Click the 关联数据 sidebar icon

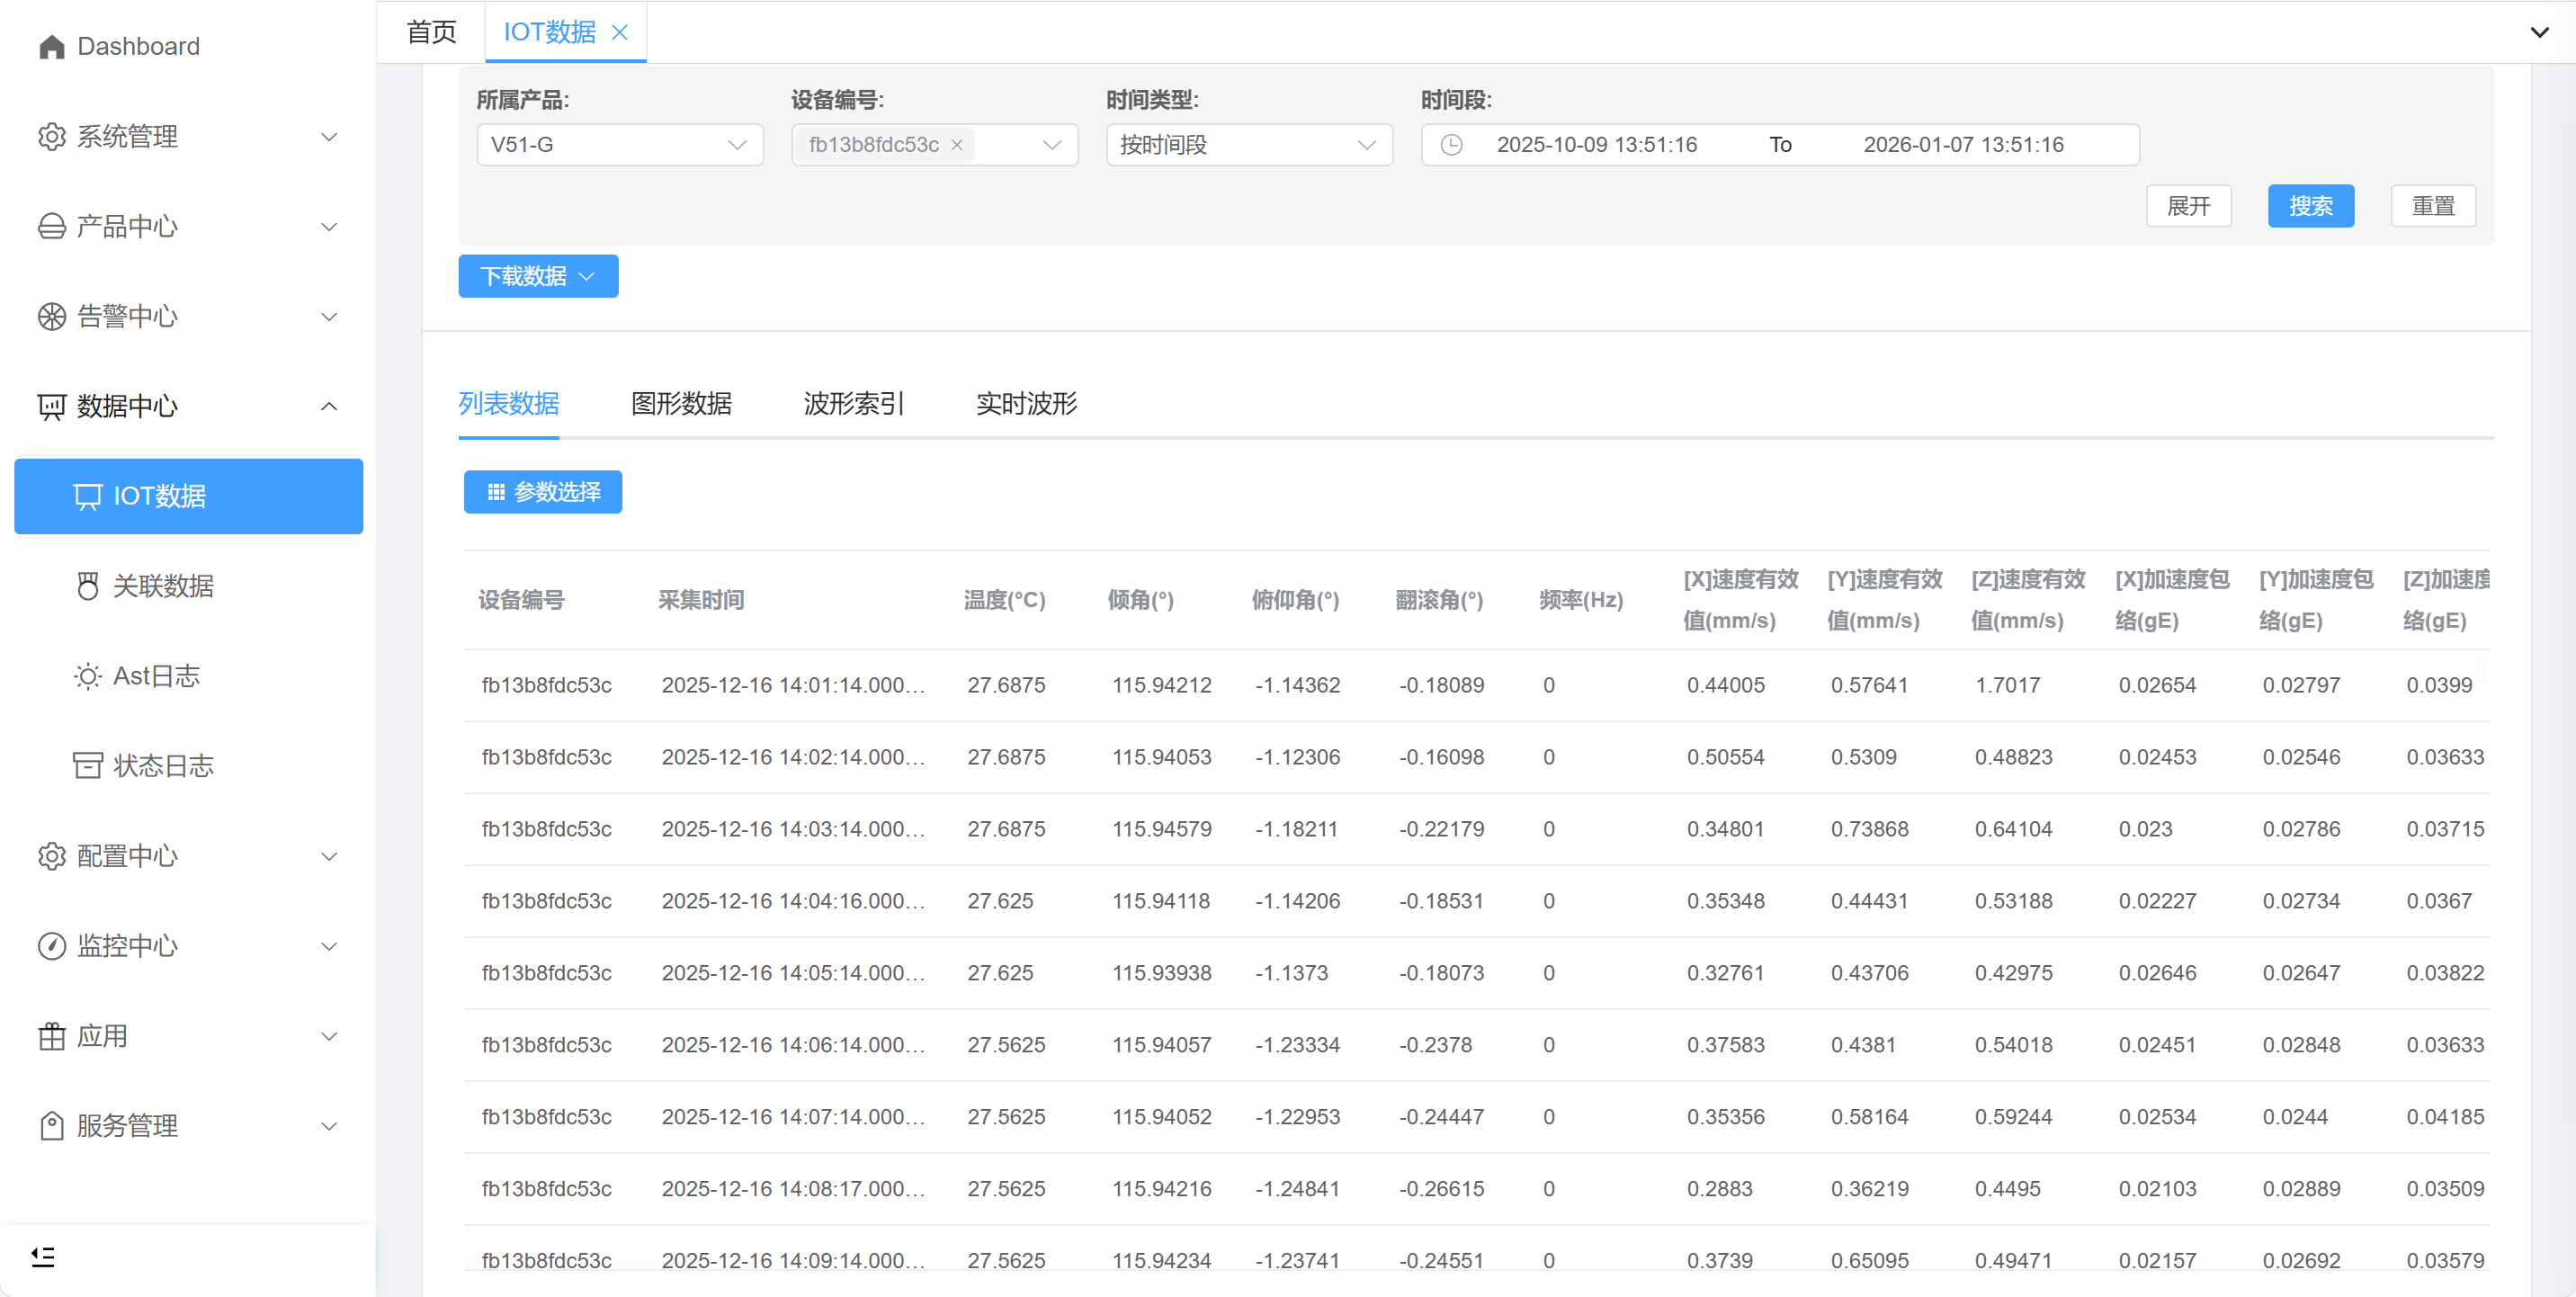click(x=88, y=586)
